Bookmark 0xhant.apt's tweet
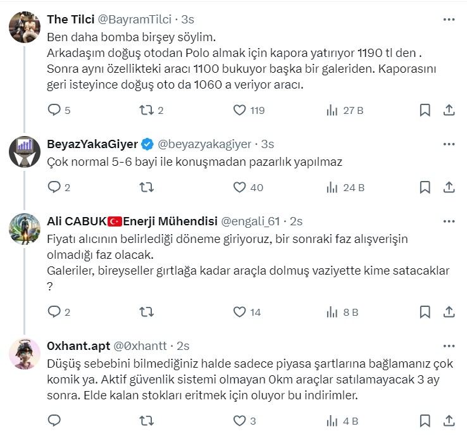Viewport: 467px width, 436px height. (425, 420)
